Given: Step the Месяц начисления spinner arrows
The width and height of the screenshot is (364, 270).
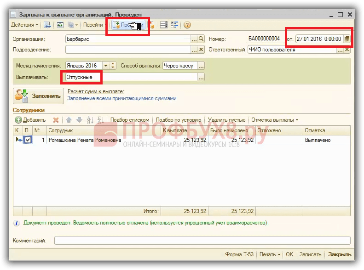Looking at the screenshot, I should (113, 66).
